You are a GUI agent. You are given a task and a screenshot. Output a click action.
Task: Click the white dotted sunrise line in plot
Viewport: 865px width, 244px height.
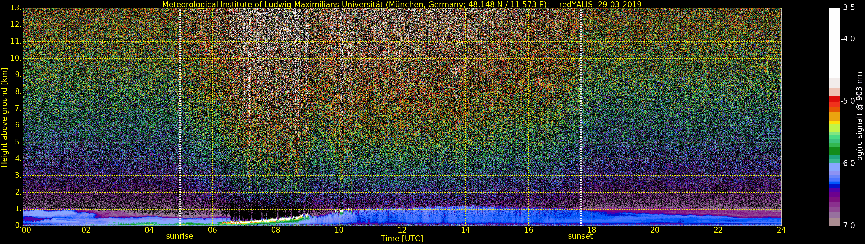tap(180, 117)
